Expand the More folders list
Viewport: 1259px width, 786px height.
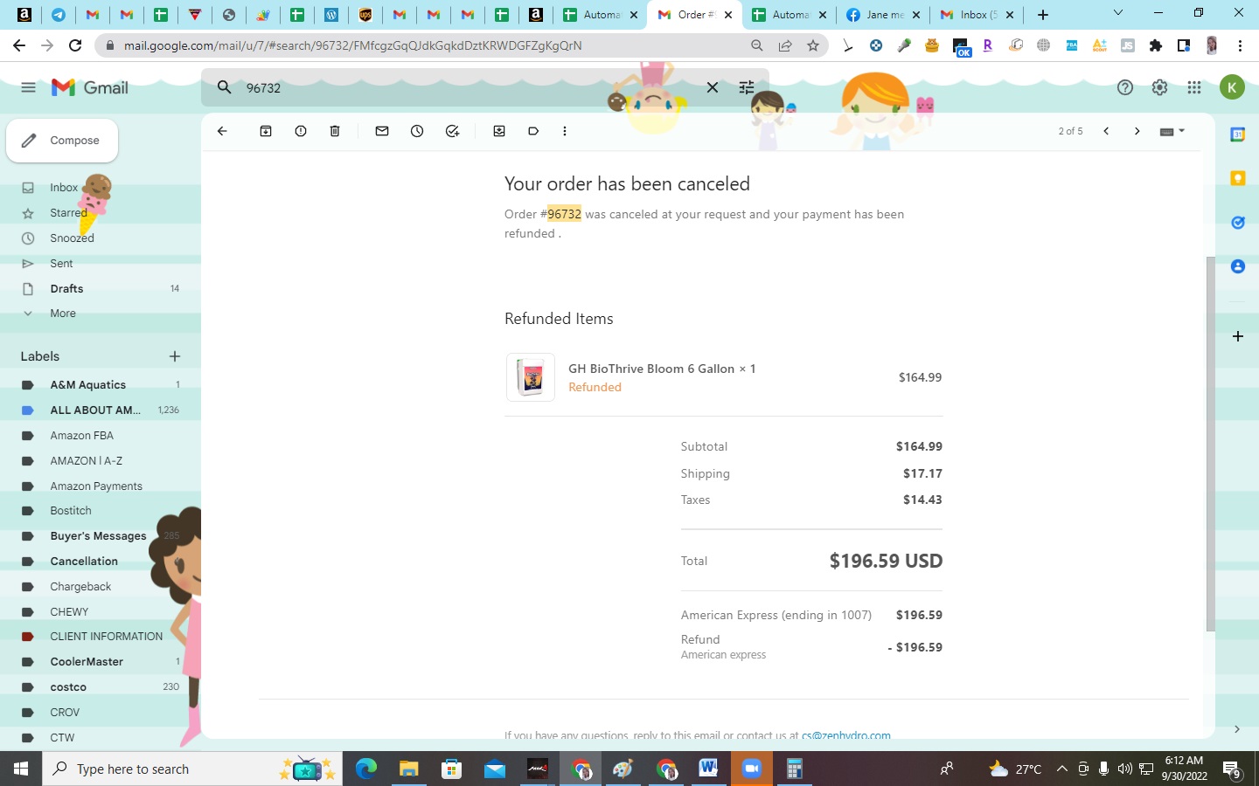pos(63,314)
